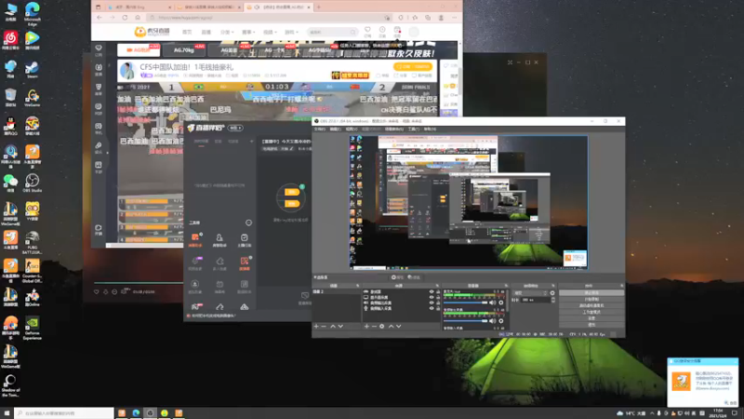This screenshot has height=419, width=744.
Task: Add a scene with OBS plus button
Action: coord(316,327)
